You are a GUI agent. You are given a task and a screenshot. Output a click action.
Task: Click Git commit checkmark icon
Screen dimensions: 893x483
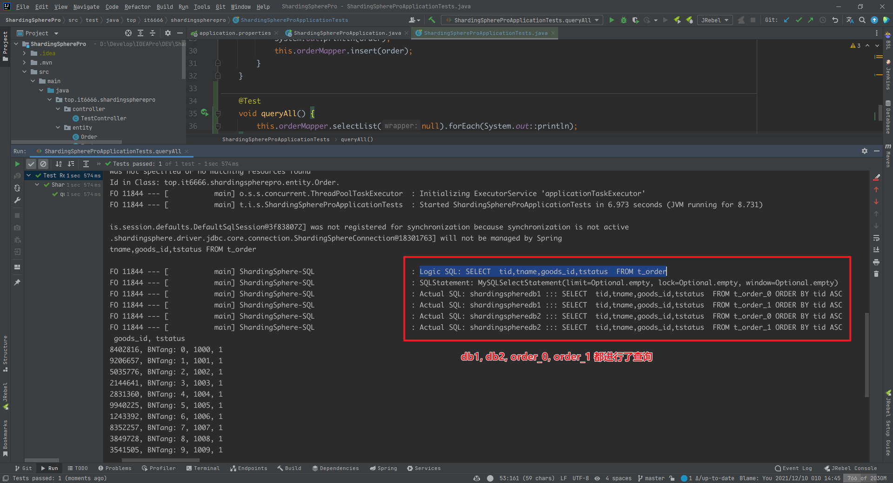point(799,20)
